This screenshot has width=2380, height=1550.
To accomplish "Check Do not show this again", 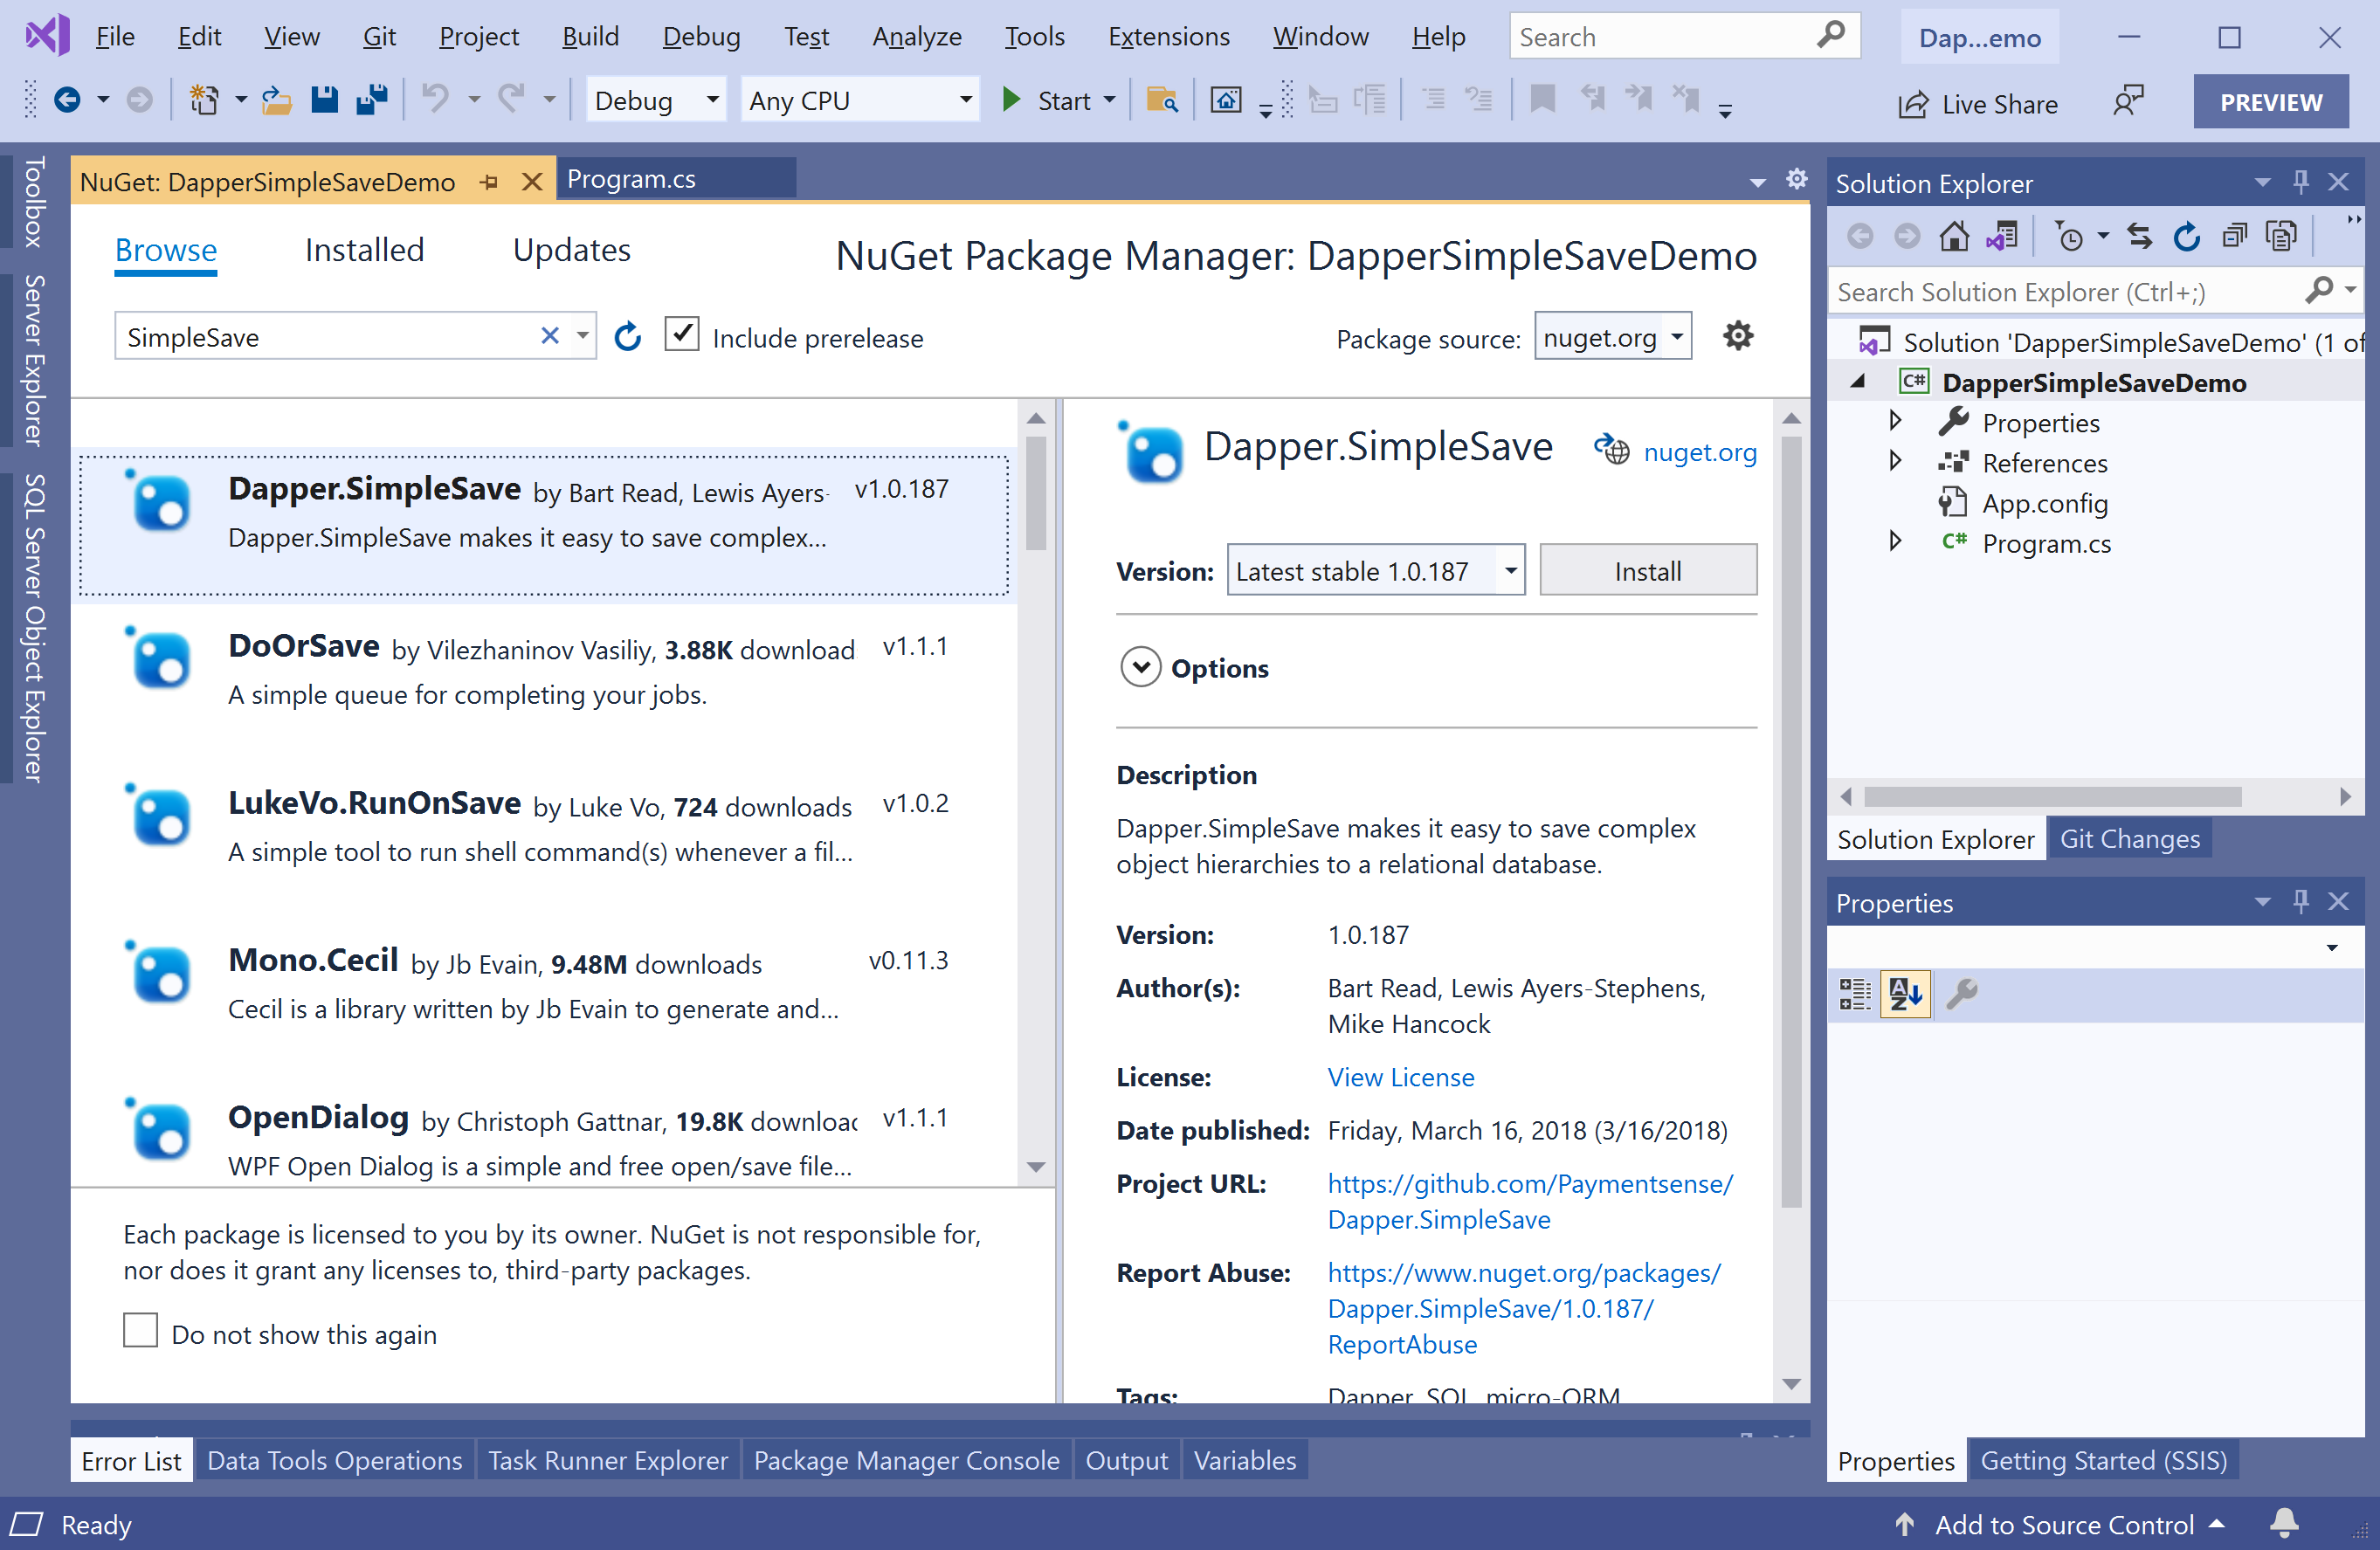I will point(141,1332).
